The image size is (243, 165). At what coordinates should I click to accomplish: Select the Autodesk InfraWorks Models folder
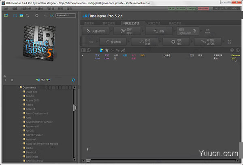[x=42, y=144]
